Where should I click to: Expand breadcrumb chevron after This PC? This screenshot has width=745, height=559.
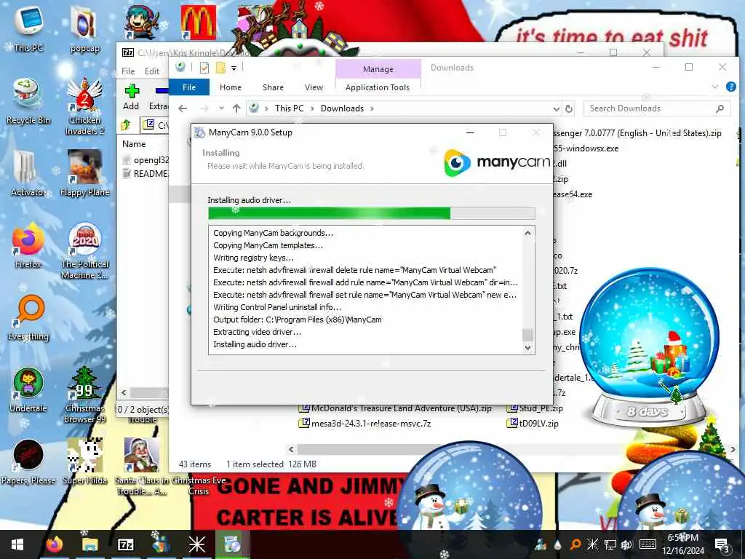coord(312,109)
